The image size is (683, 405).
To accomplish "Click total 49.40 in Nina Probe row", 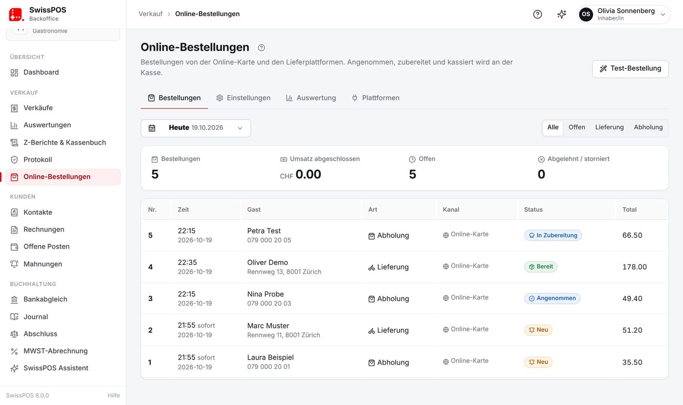I will (632, 299).
